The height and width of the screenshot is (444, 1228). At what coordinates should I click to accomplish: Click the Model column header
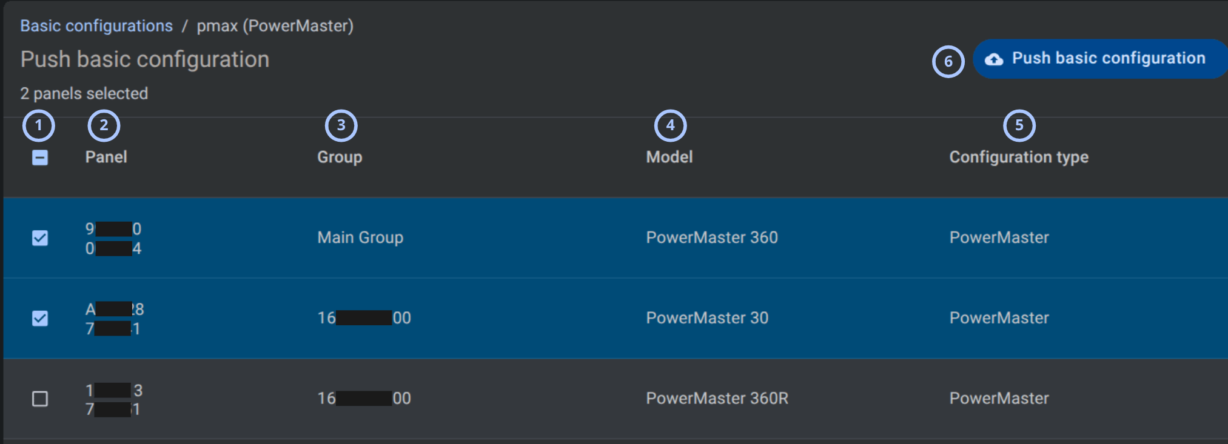[x=669, y=157]
